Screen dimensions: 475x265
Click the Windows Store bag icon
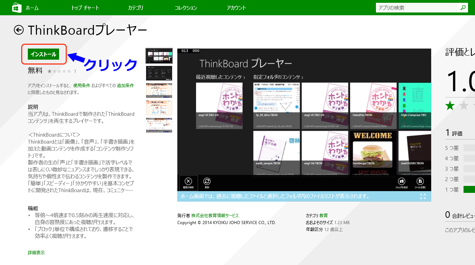coord(17,8)
